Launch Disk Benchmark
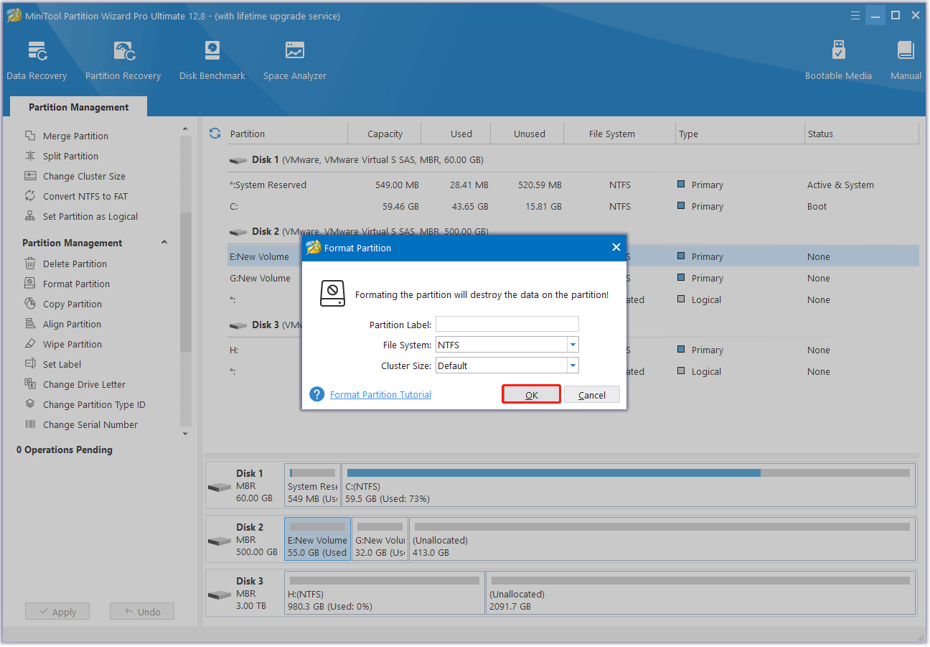The image size is (930, 647). tap(212, 61)
